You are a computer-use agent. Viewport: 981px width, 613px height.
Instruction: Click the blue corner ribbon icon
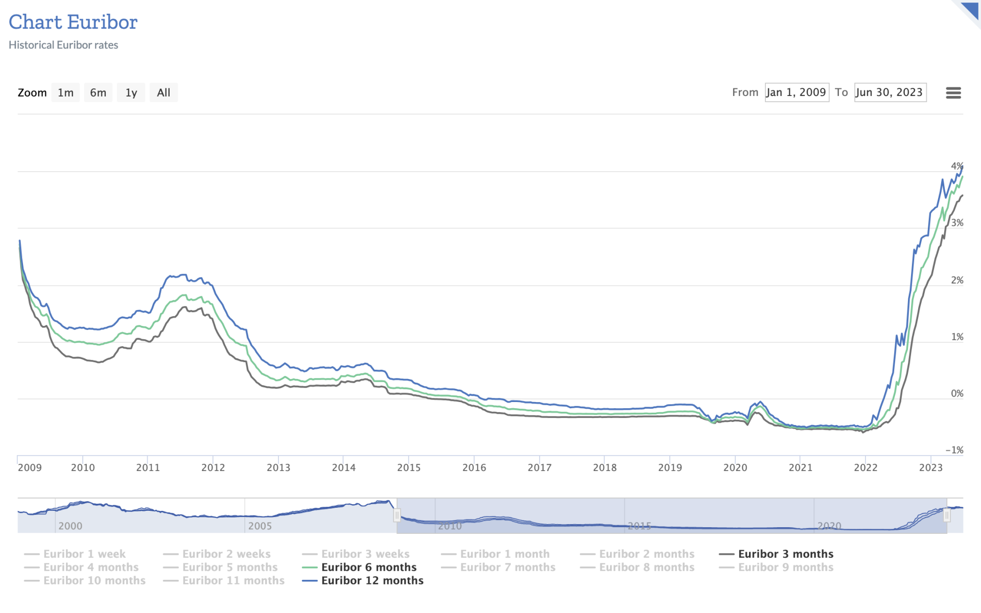click(970, 11)
